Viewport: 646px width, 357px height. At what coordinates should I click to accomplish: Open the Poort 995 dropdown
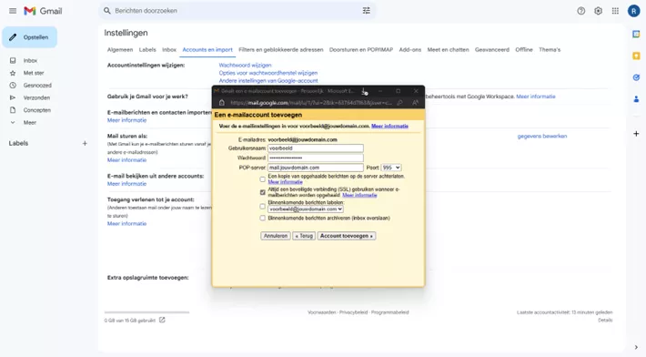tap(390, 168)
